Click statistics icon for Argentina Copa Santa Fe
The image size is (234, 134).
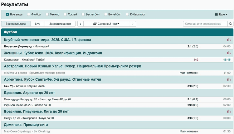point(229,79)
